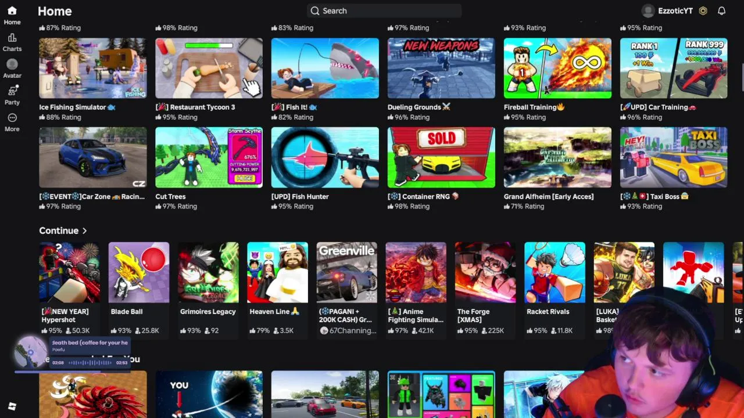The height and width of the screenshot is (418, 744).
Task: Open Blade Ball in Continue row
Action: click(x=138, y=272)
